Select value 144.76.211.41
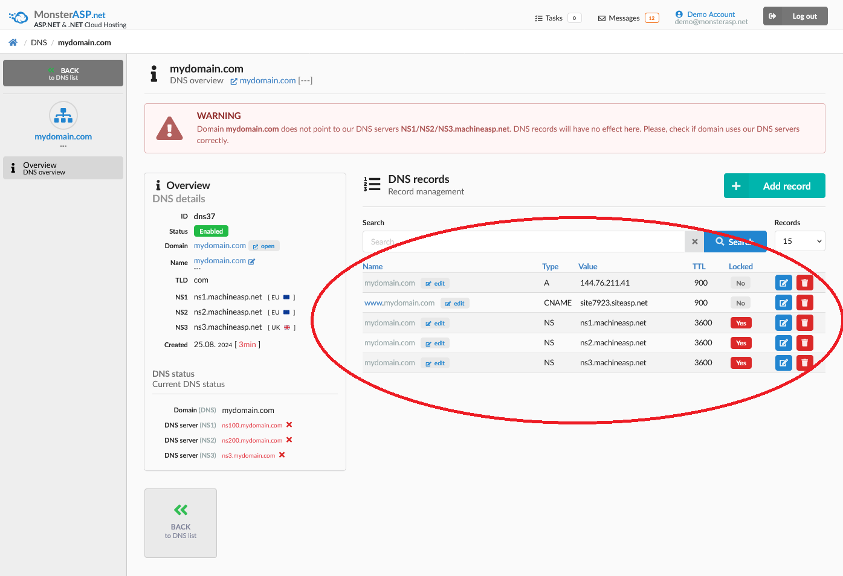 [x=605, y=283]
